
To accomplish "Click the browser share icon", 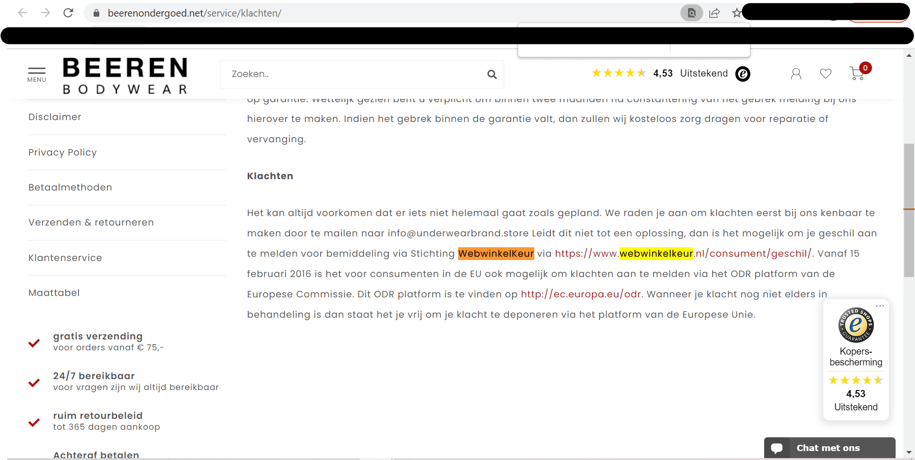I will point(714,13).
